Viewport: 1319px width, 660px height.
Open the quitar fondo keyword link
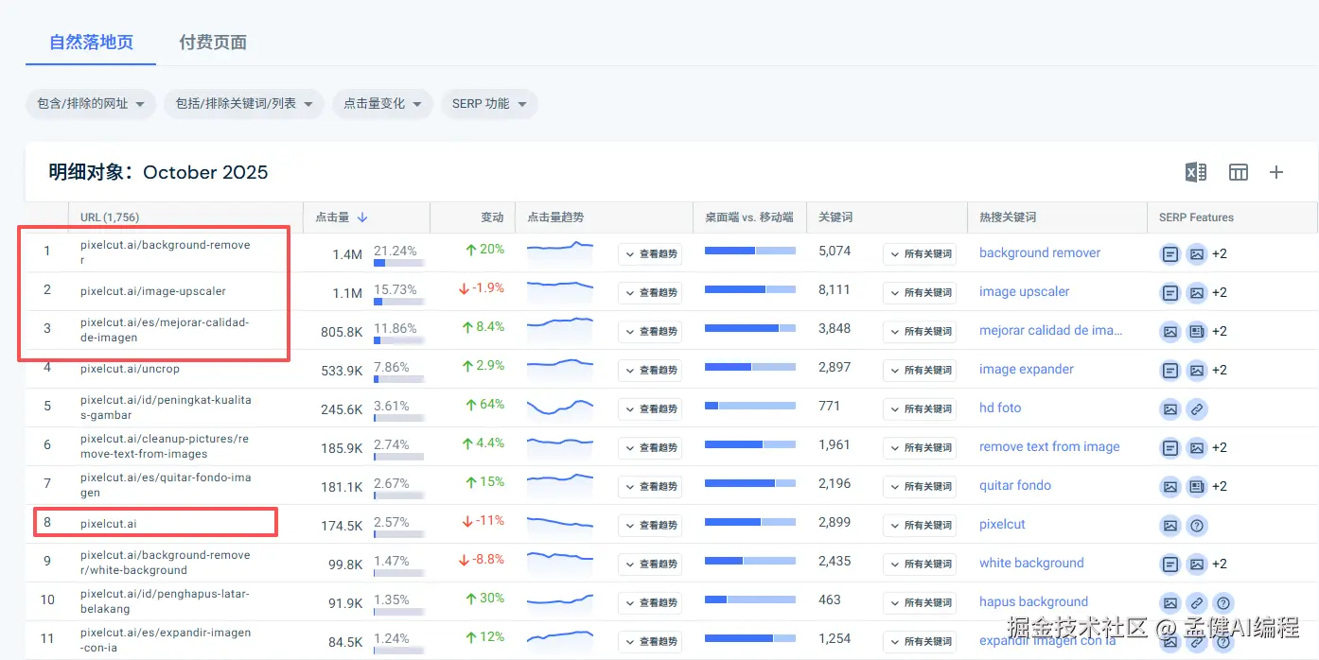[1015, 485]
